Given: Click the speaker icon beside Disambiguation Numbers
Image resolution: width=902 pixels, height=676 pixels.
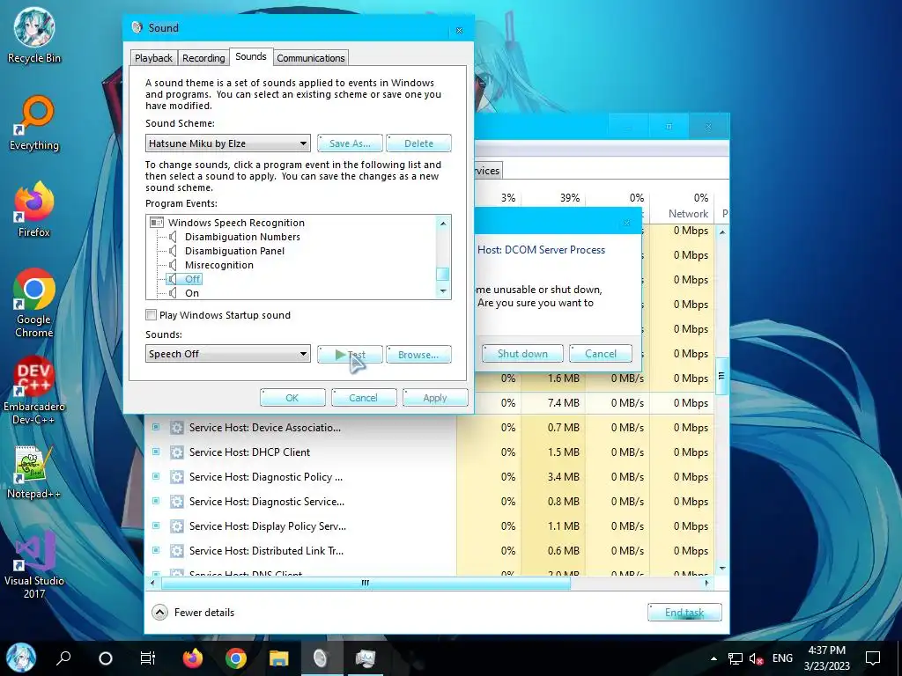Looking at the screenshot, I should pos(173,237).
